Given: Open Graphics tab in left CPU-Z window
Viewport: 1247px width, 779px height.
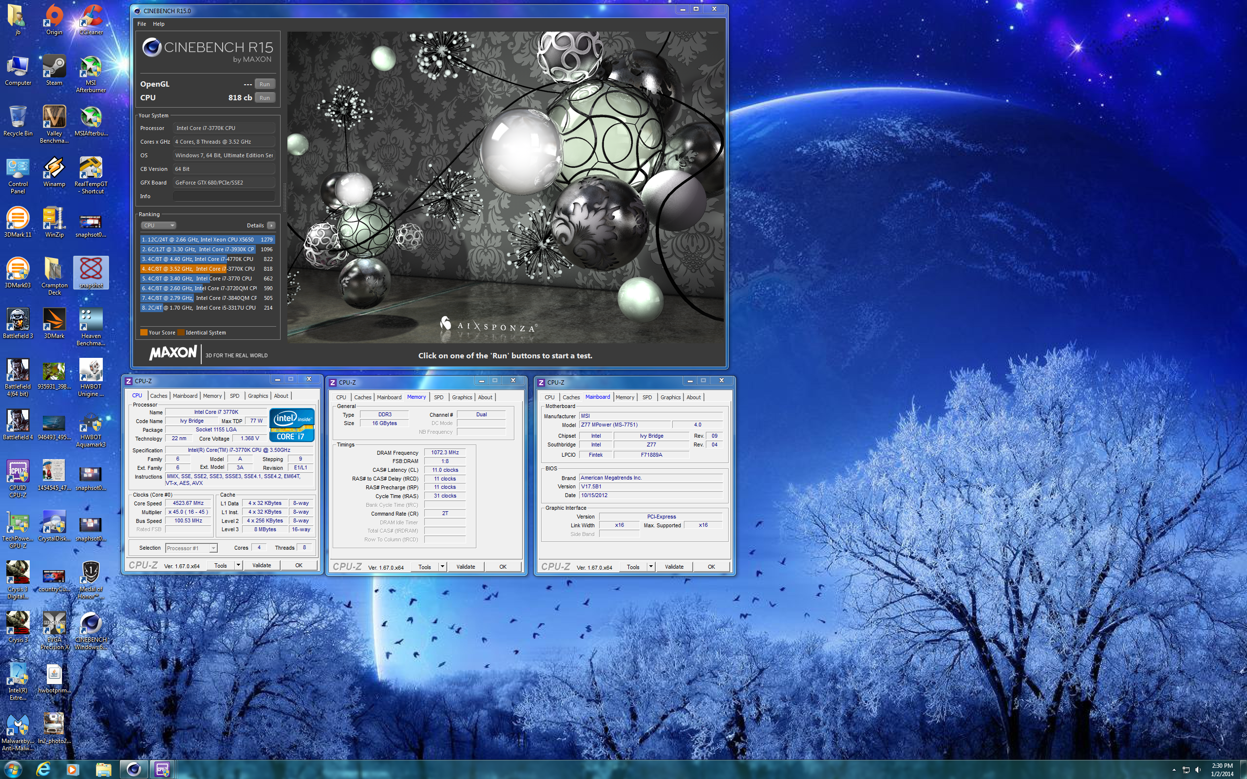Looking at the screenshot, I should [x=258, y=396].
